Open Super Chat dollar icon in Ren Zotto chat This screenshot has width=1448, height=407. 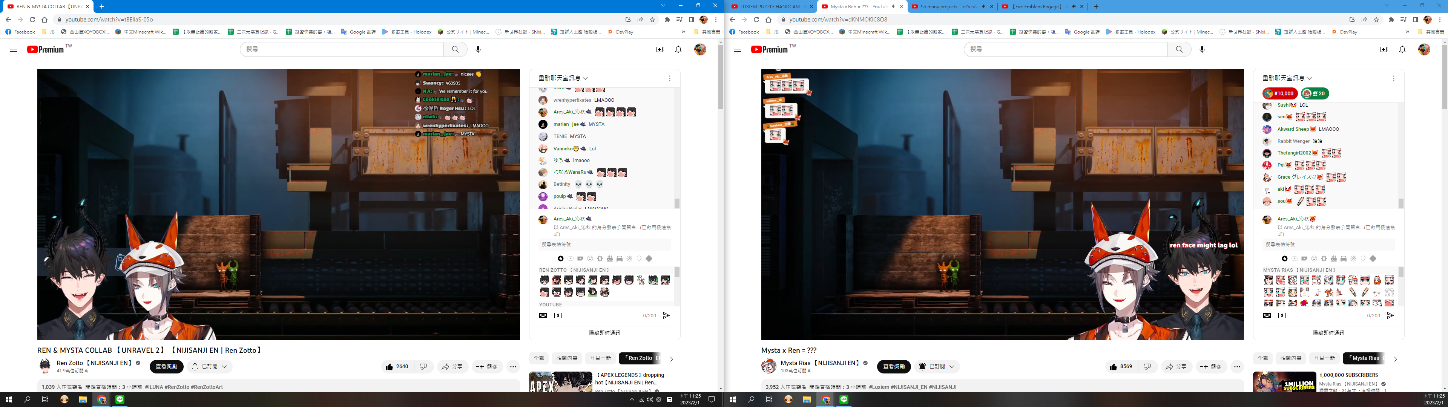point(558,316)
